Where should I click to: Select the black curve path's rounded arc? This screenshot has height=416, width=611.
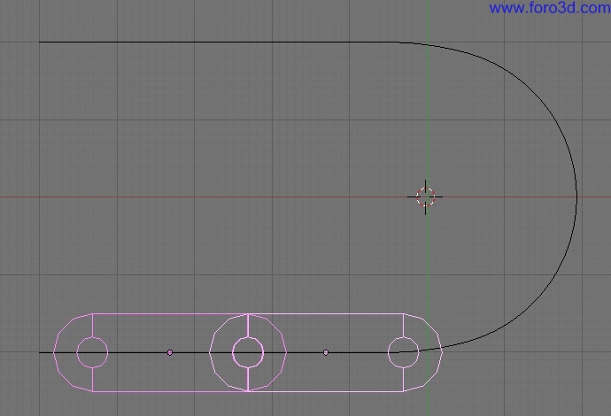coord(576,196)
